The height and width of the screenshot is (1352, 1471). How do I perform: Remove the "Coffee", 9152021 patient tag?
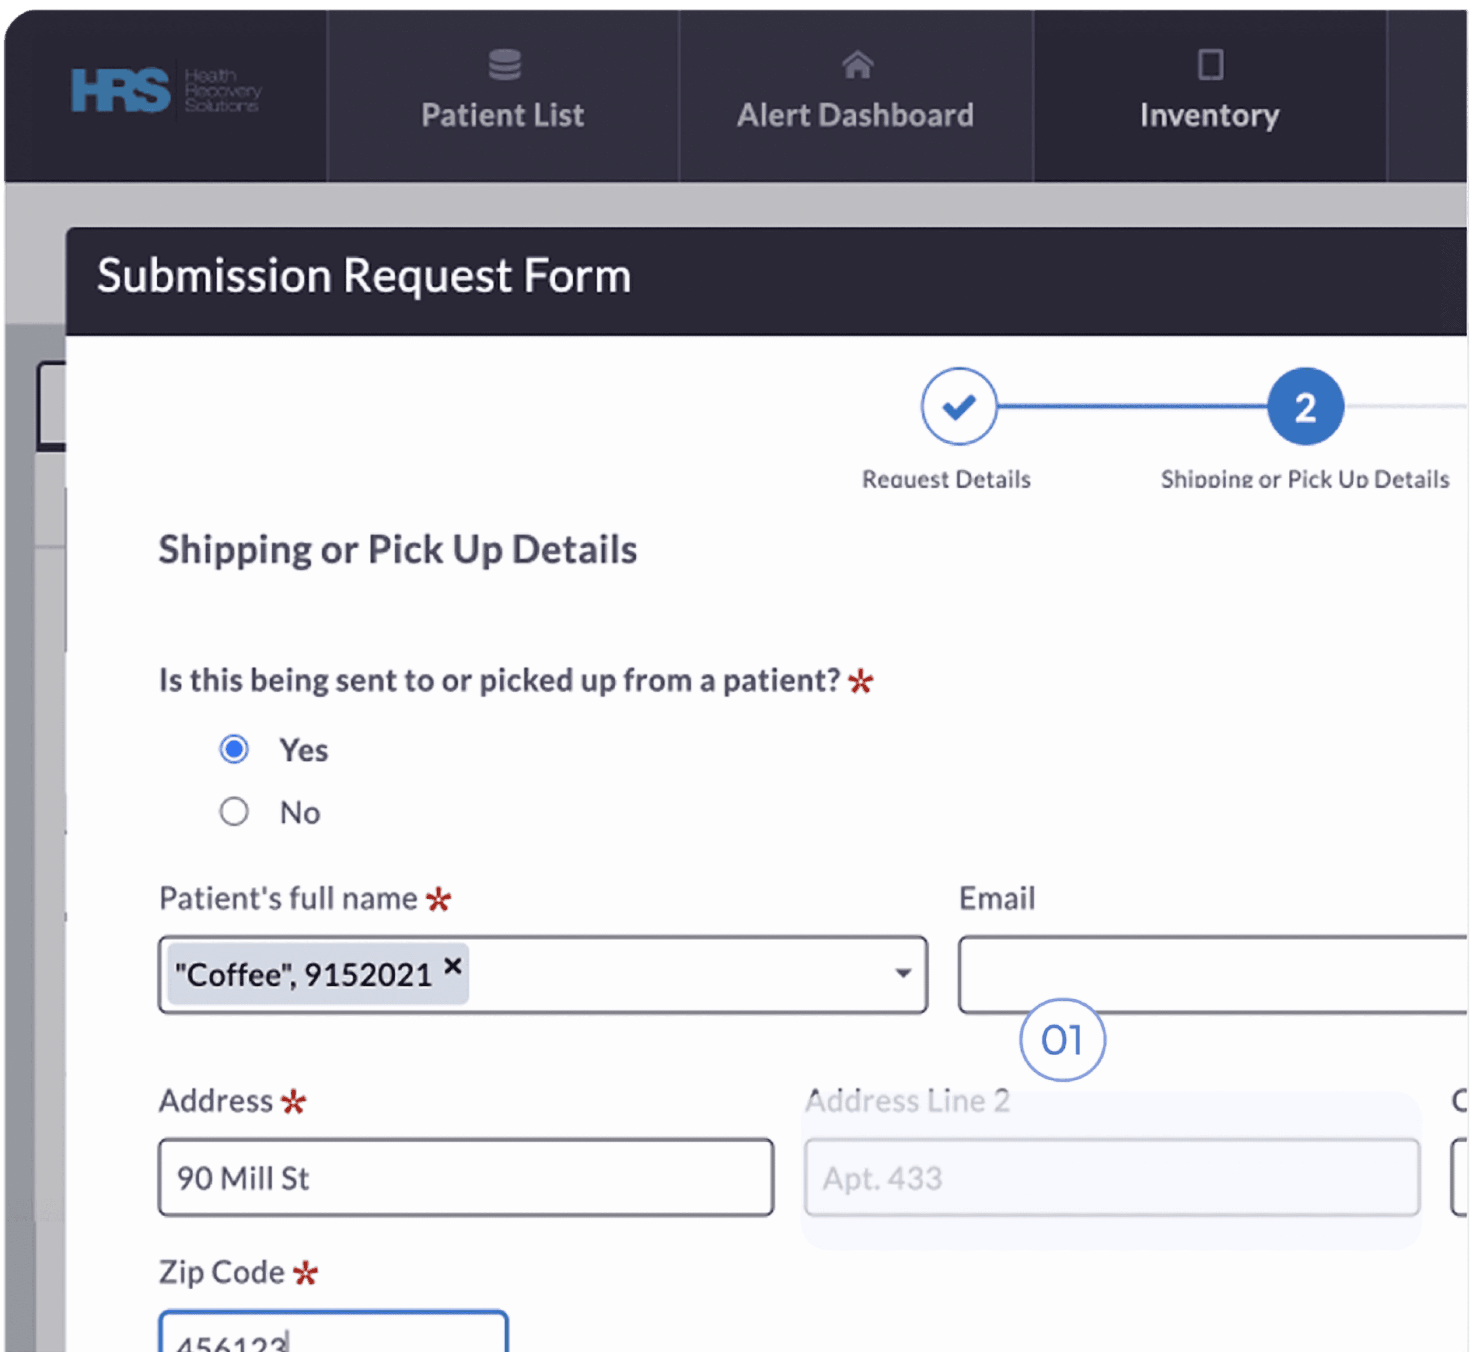pos(453,966)
